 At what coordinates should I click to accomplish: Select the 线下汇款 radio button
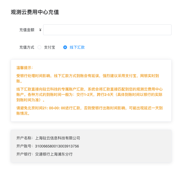tap(65, 47)
